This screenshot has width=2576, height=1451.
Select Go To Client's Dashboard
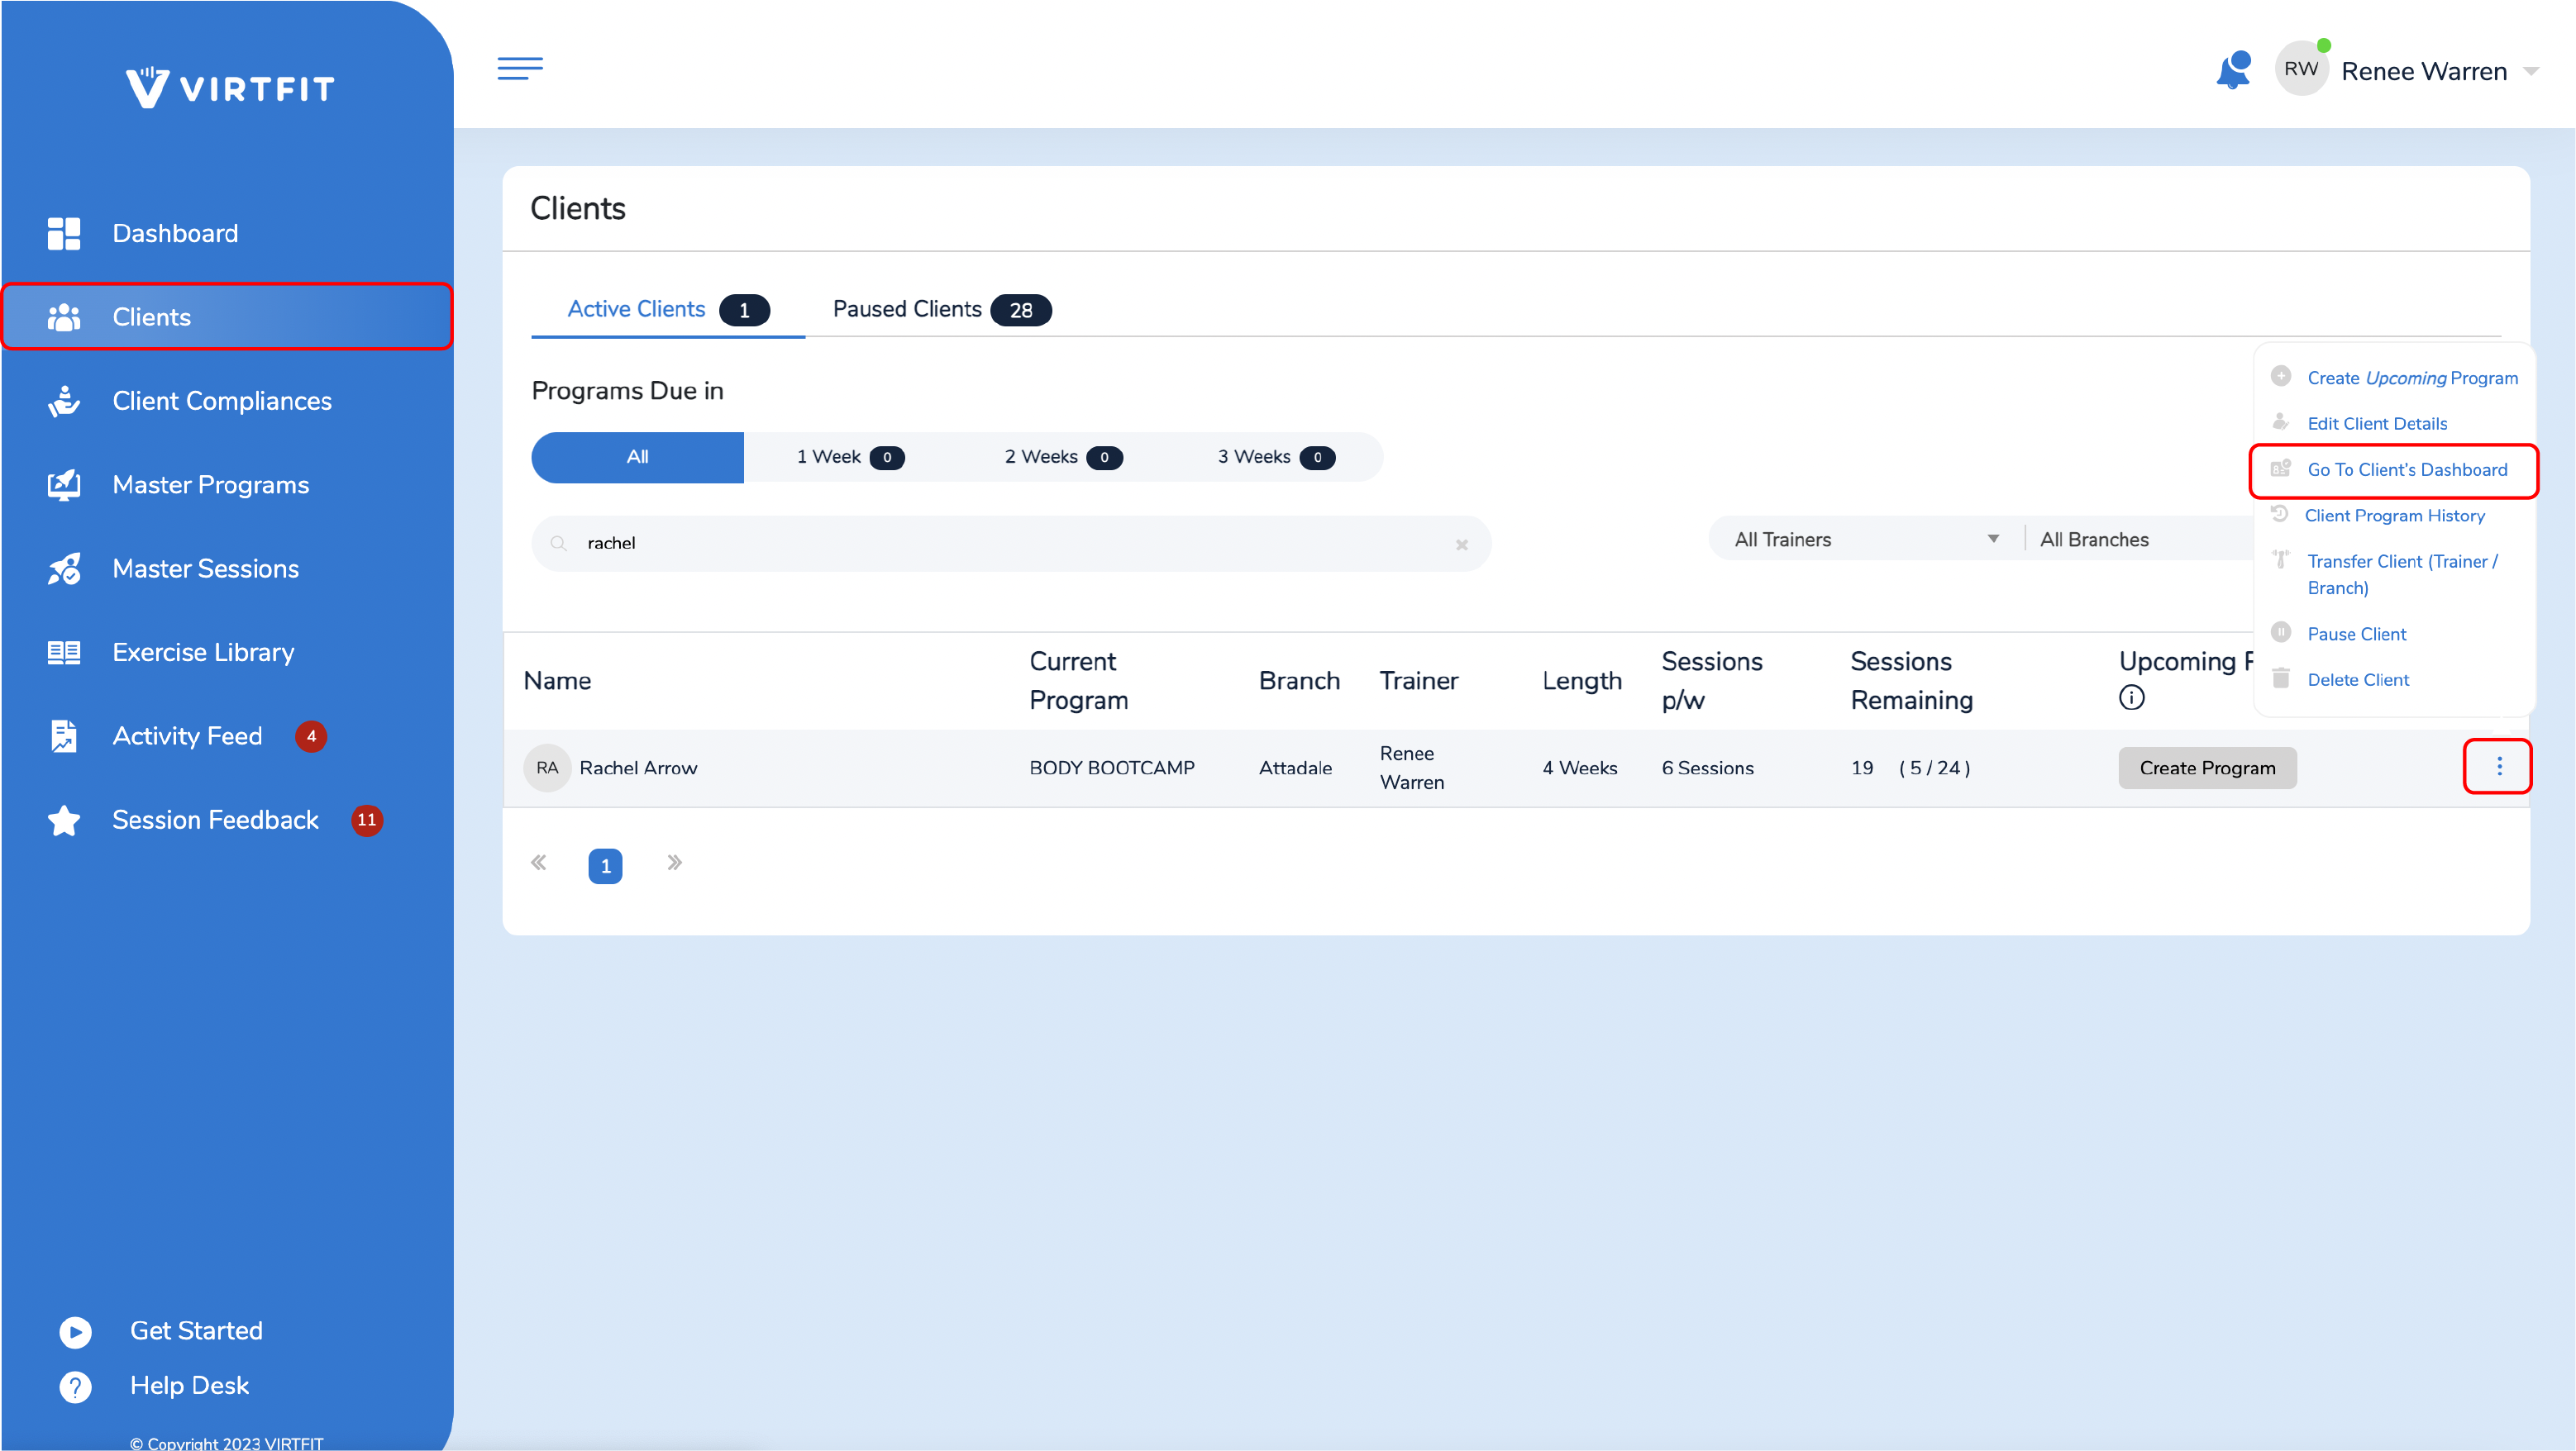pyautogui.click(x=2407, y=469)
